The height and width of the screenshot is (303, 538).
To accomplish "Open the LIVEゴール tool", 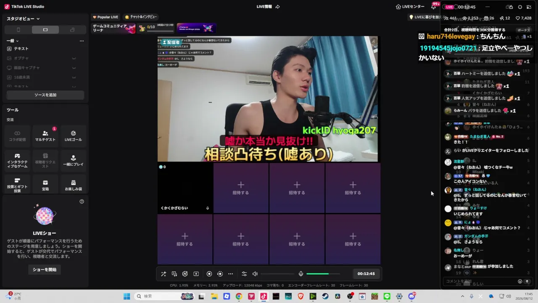I will click(x=73, y=136).
